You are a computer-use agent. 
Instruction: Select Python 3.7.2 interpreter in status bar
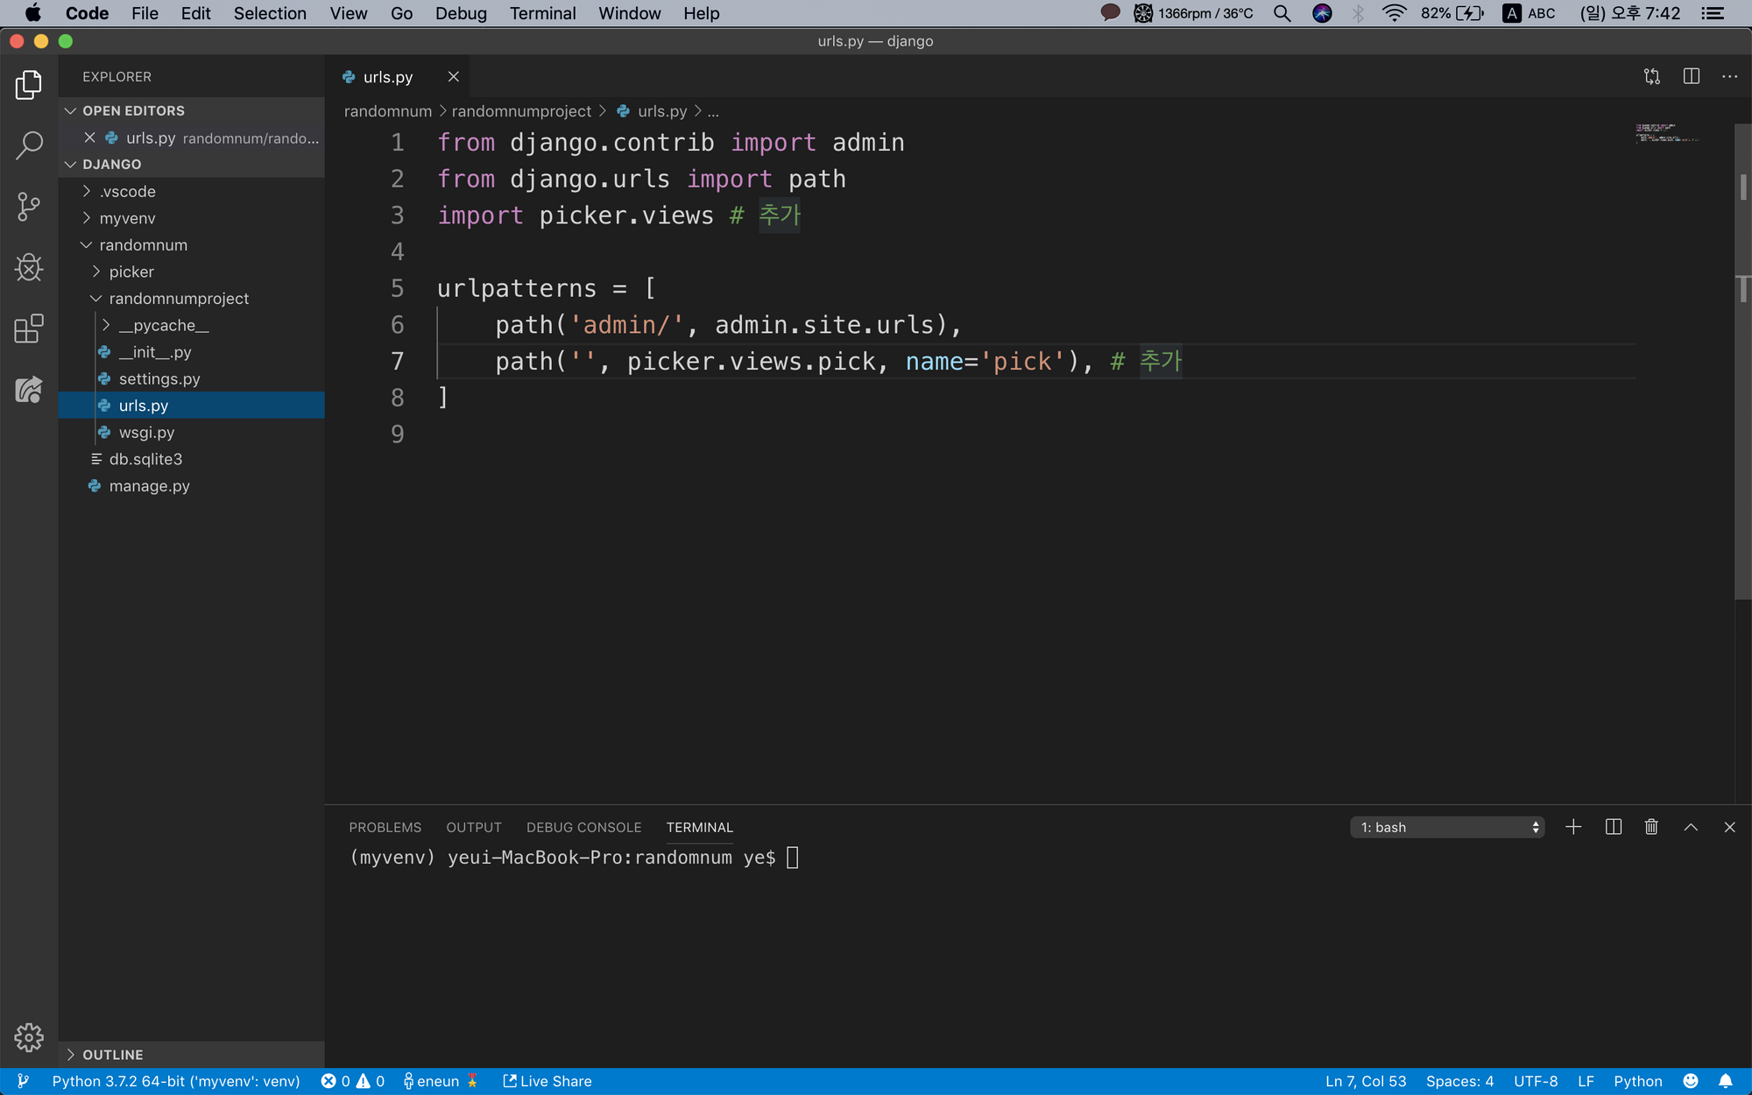pyautogui.click(x=175, y=1081)
